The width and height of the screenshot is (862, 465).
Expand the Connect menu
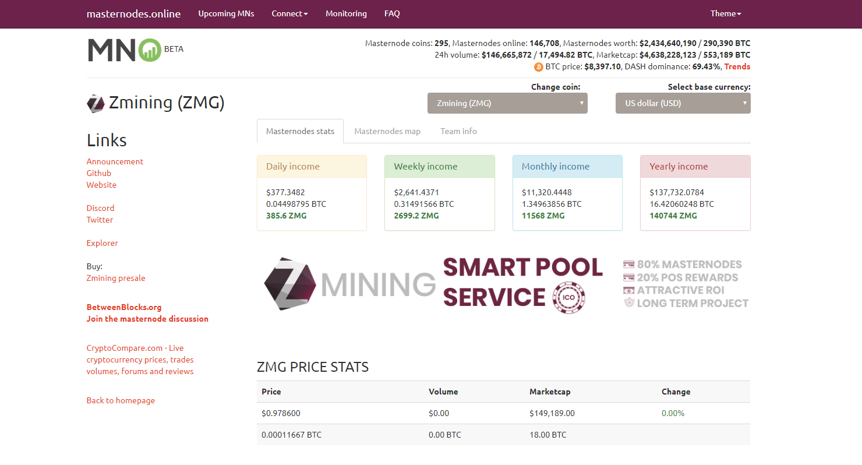click(289, 13)
